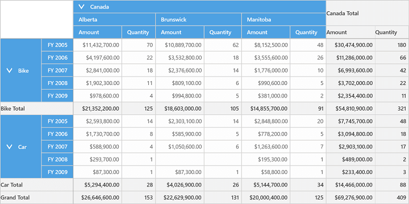Select Car FY 2006 row header
This screenshot has height=204, width=409.
pyautogui.click(x=57, y=134)
